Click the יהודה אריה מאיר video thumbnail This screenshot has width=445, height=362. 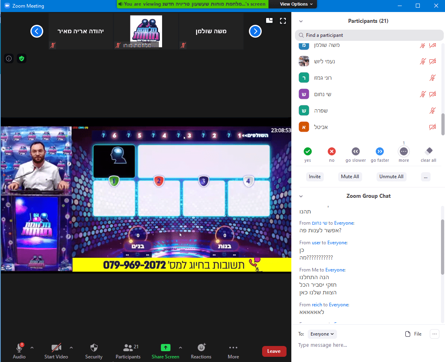click(x=81, y=31)
